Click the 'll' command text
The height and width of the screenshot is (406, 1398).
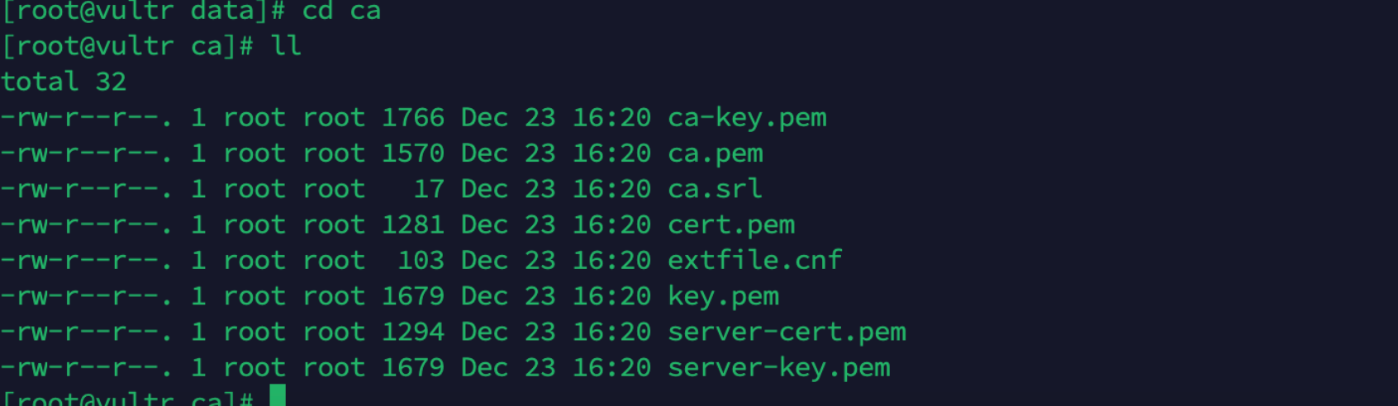click(286, 46)
